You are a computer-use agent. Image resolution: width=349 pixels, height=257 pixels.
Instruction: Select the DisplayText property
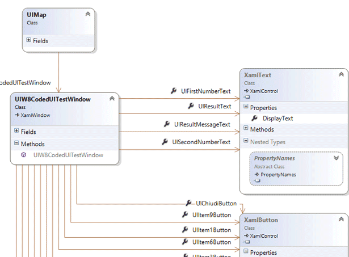coord(277,118)
